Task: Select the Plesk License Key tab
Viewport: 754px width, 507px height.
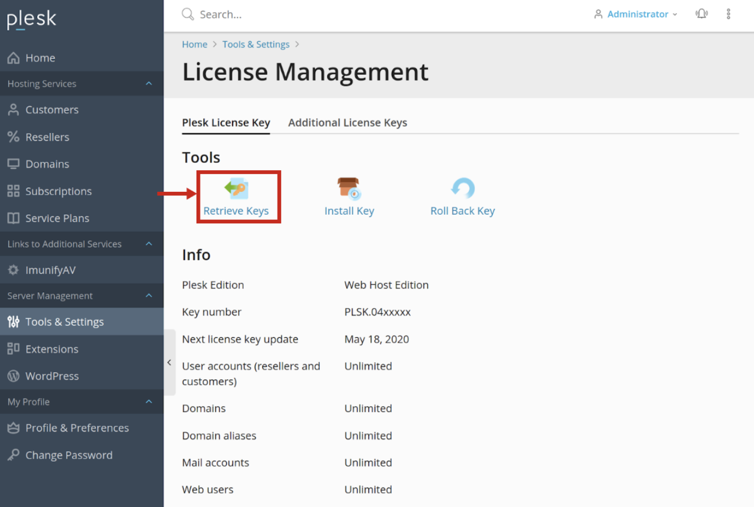Action: point(226,122)
